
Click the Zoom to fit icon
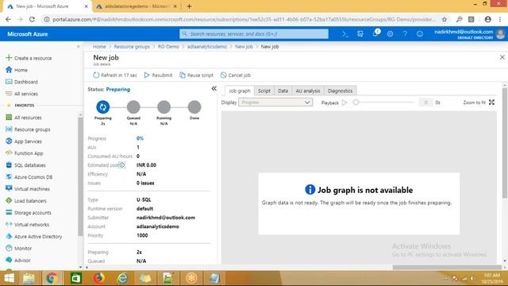[492, 102]
